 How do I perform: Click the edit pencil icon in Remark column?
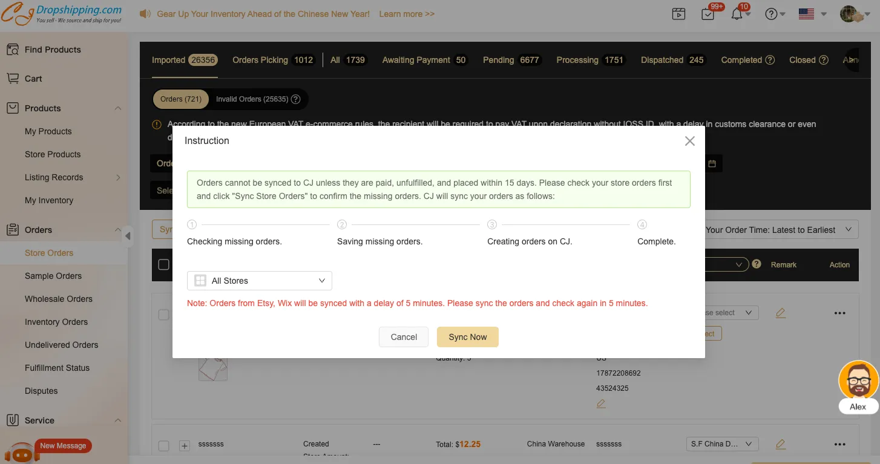pos(781,313)
